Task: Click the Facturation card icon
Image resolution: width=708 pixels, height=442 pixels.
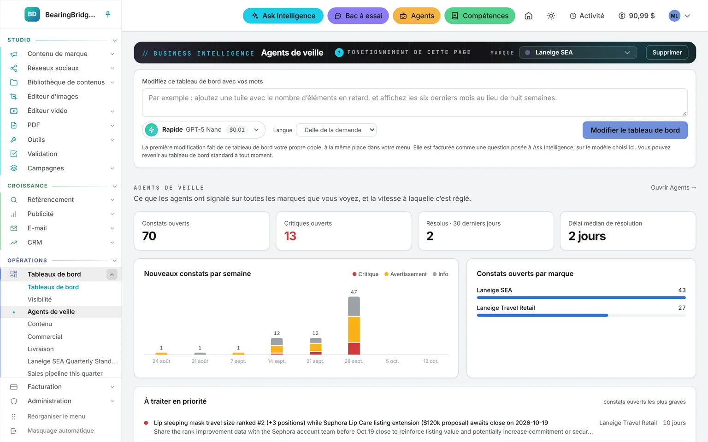Action: (14, 387)
